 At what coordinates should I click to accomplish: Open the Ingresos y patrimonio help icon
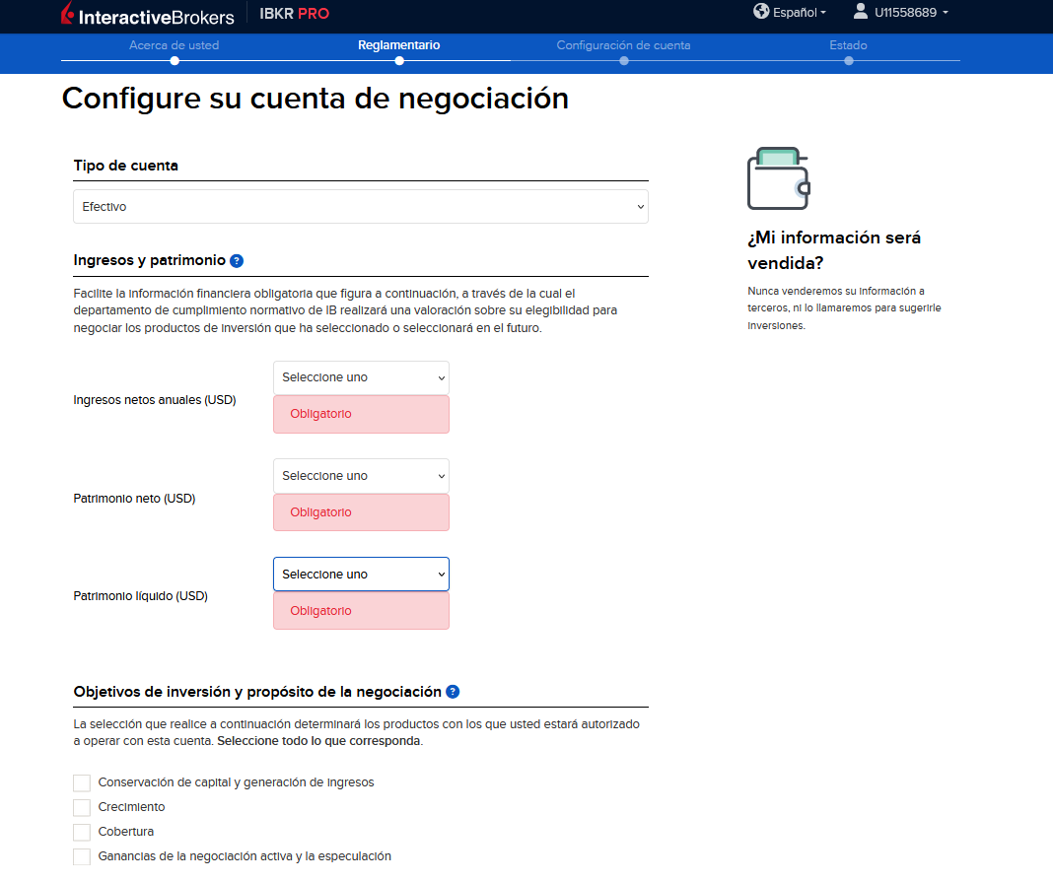pos(236,260)
